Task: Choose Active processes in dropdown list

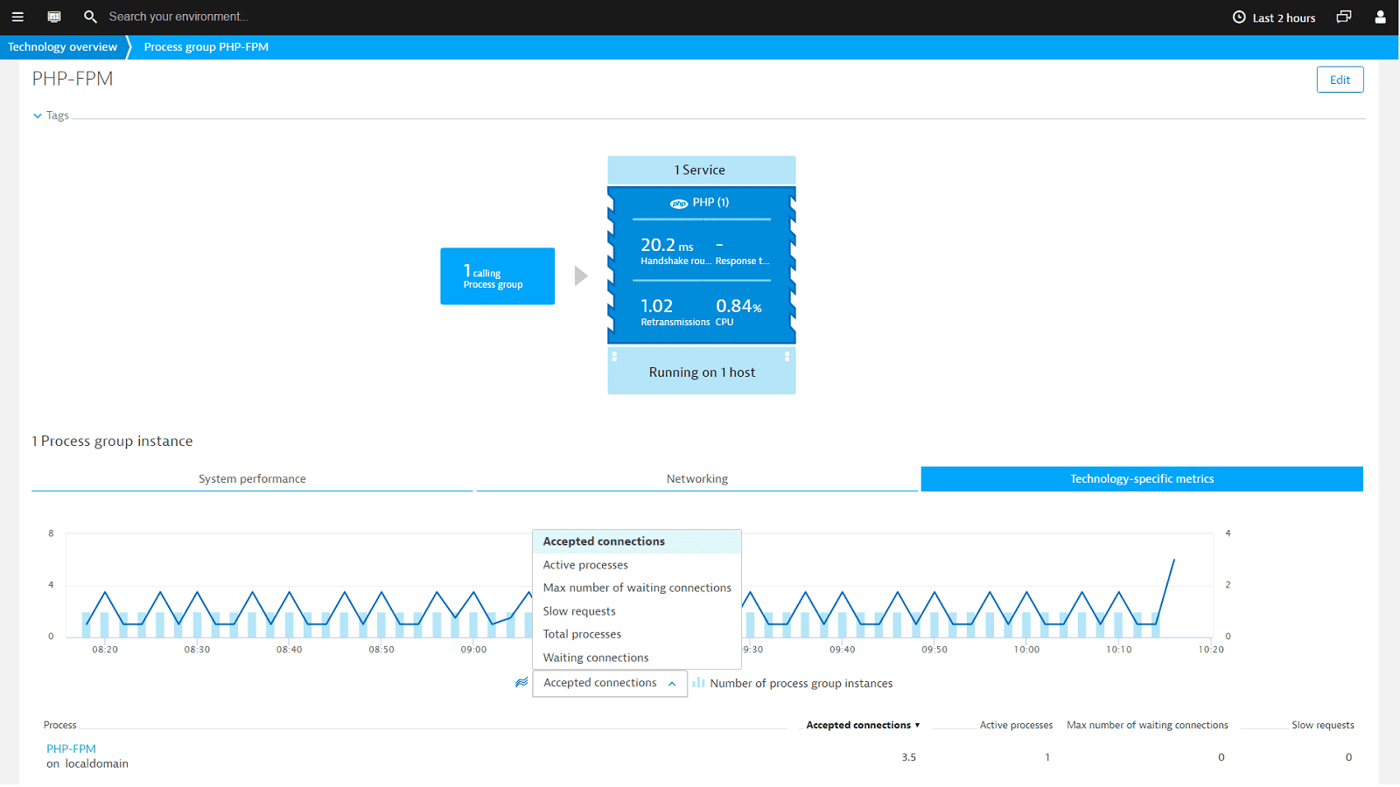Action: click(x=637, y=565)
